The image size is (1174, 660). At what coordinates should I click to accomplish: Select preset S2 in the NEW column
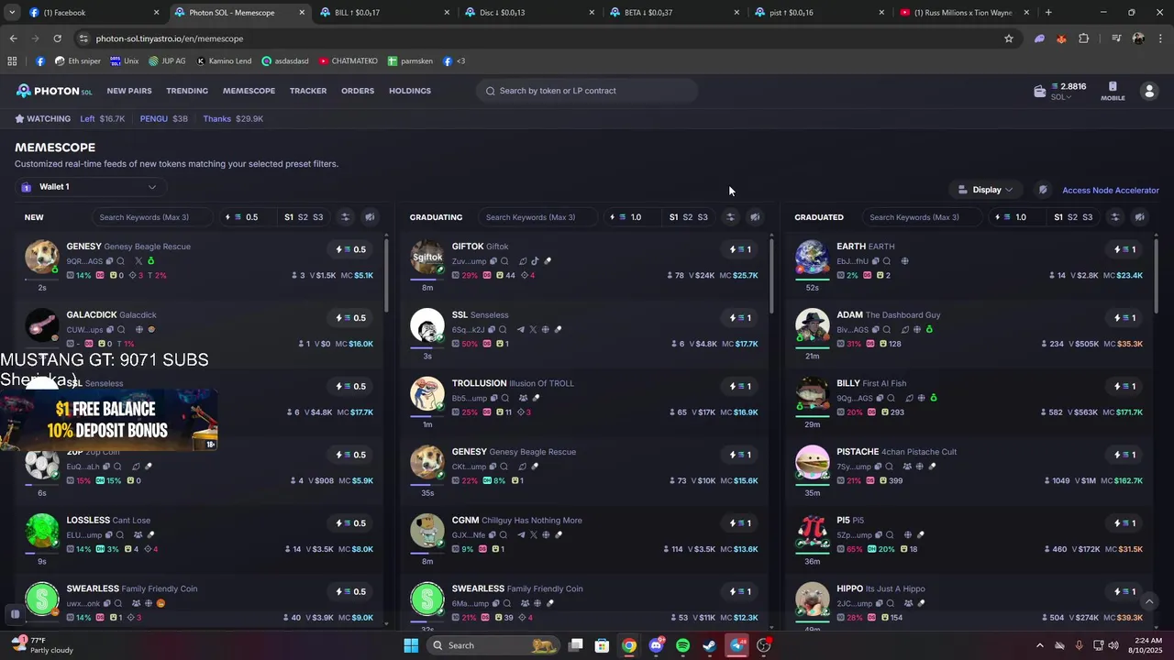coord(304,217)
